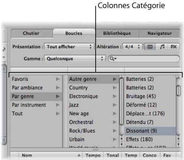Sort by Tempo column header
The width and height of the screenshot is (184, 160).
pos(93,156)
